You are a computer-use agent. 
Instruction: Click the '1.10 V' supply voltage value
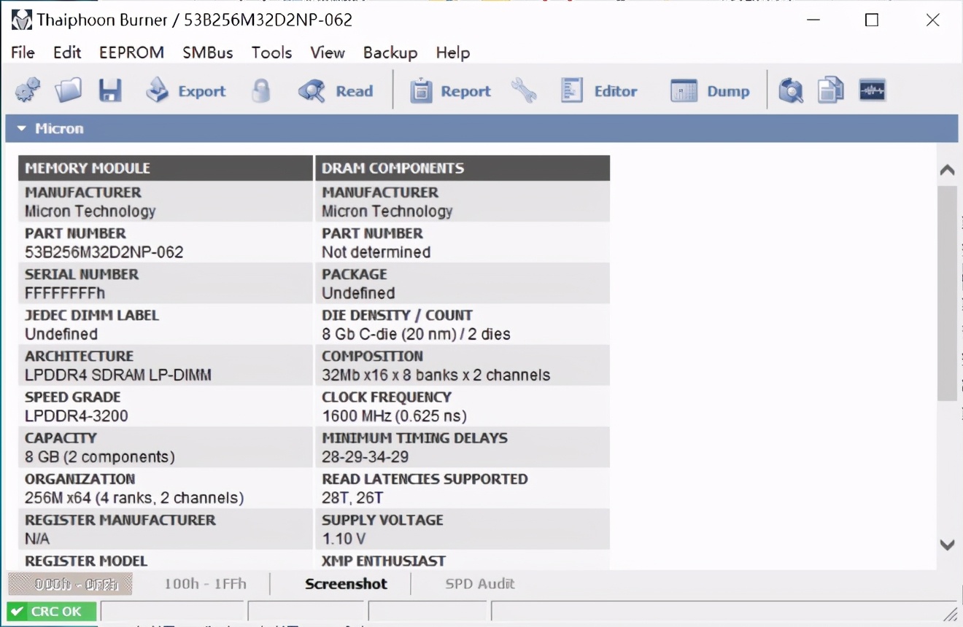[x=344, y=538]
